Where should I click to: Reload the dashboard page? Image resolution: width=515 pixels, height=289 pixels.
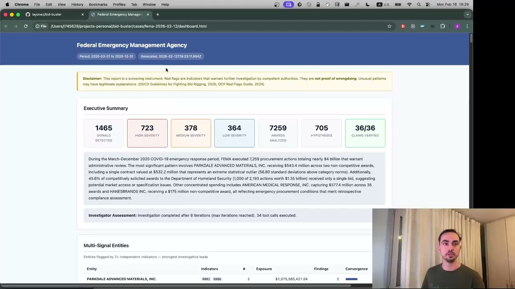click(26, 26)
